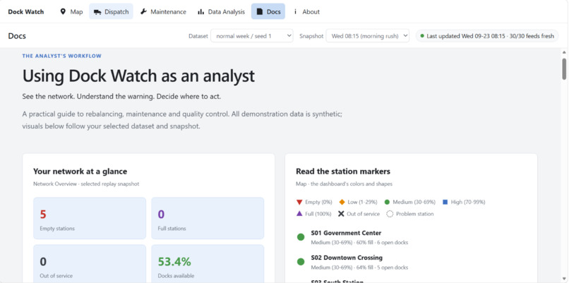Click the 0 Out of service card
Viewport: 569px width, 283px height.
(x=90, y=264)
